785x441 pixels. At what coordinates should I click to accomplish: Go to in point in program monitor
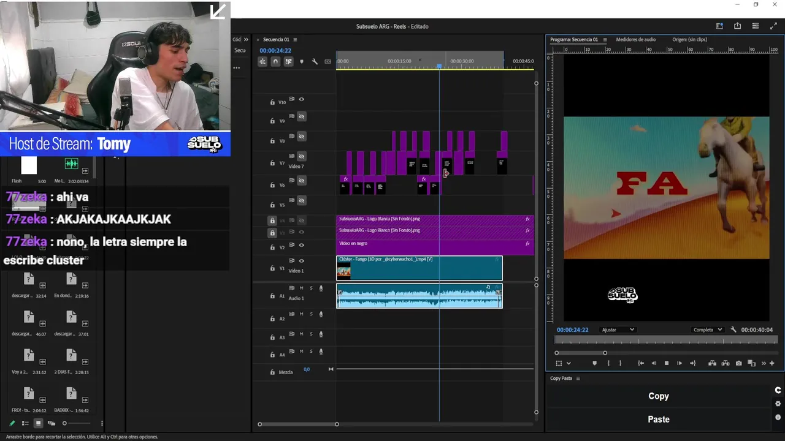pos(641,363)
